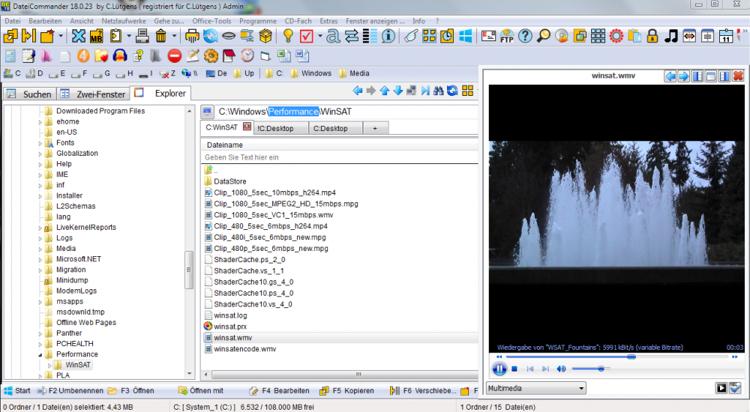Open the magnifying glass search tool
This screenshot has height=412, width=750.
coord(543,36)
